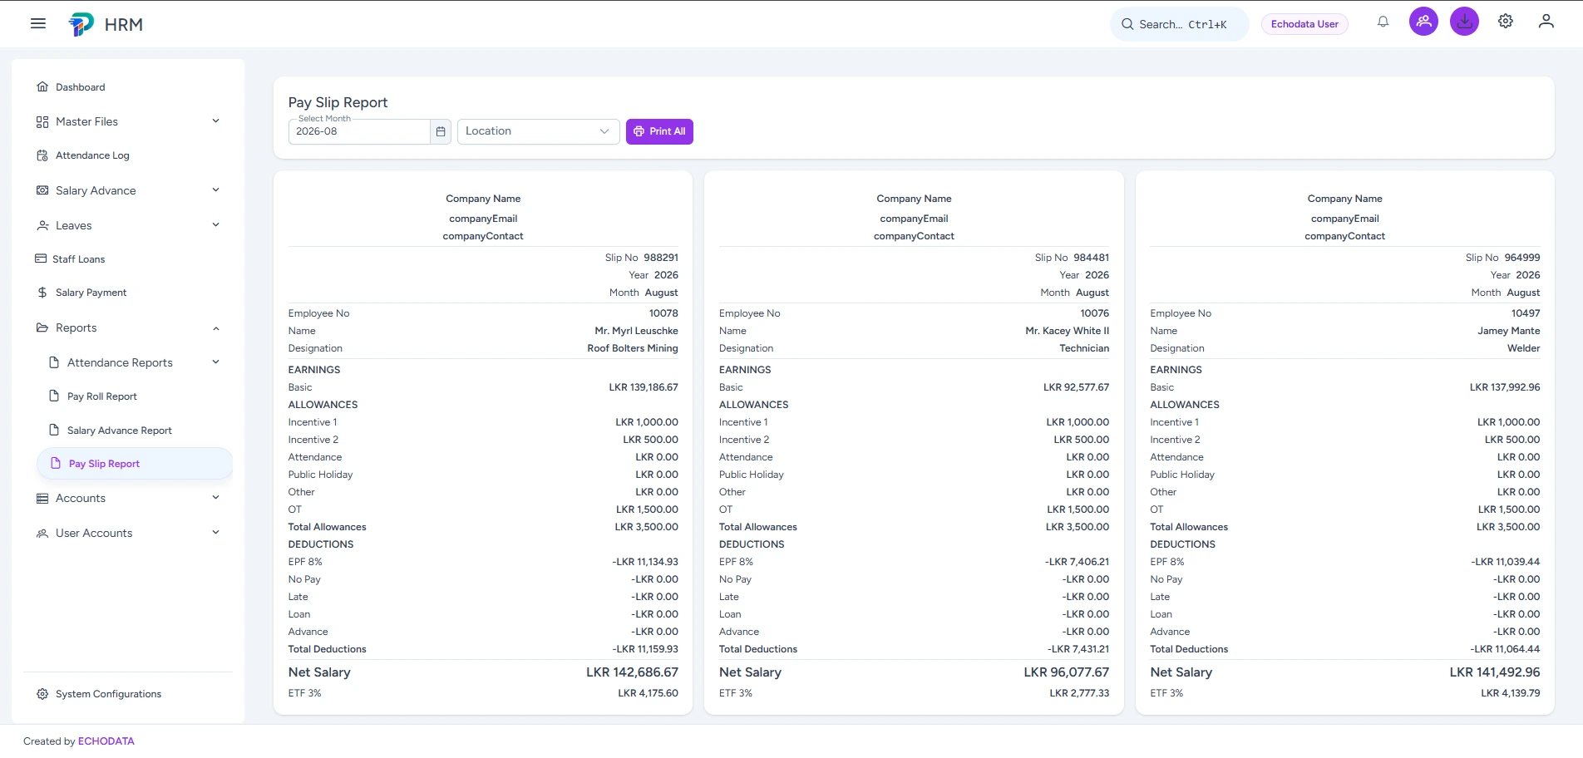Click the HRM logo icon
This screenshot has width=1583, height=758.
tap(81, 24)
